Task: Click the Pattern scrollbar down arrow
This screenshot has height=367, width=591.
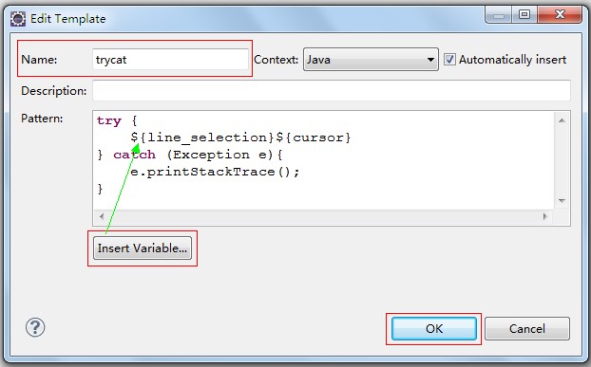Action: click(562, 201)
